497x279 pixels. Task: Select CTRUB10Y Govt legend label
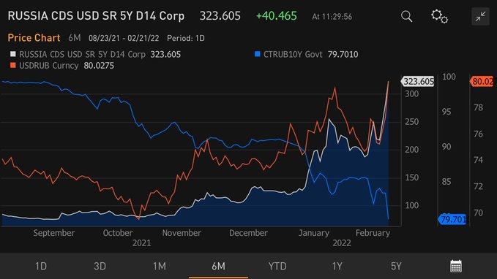pyautogui.click(x=293, y=54)
